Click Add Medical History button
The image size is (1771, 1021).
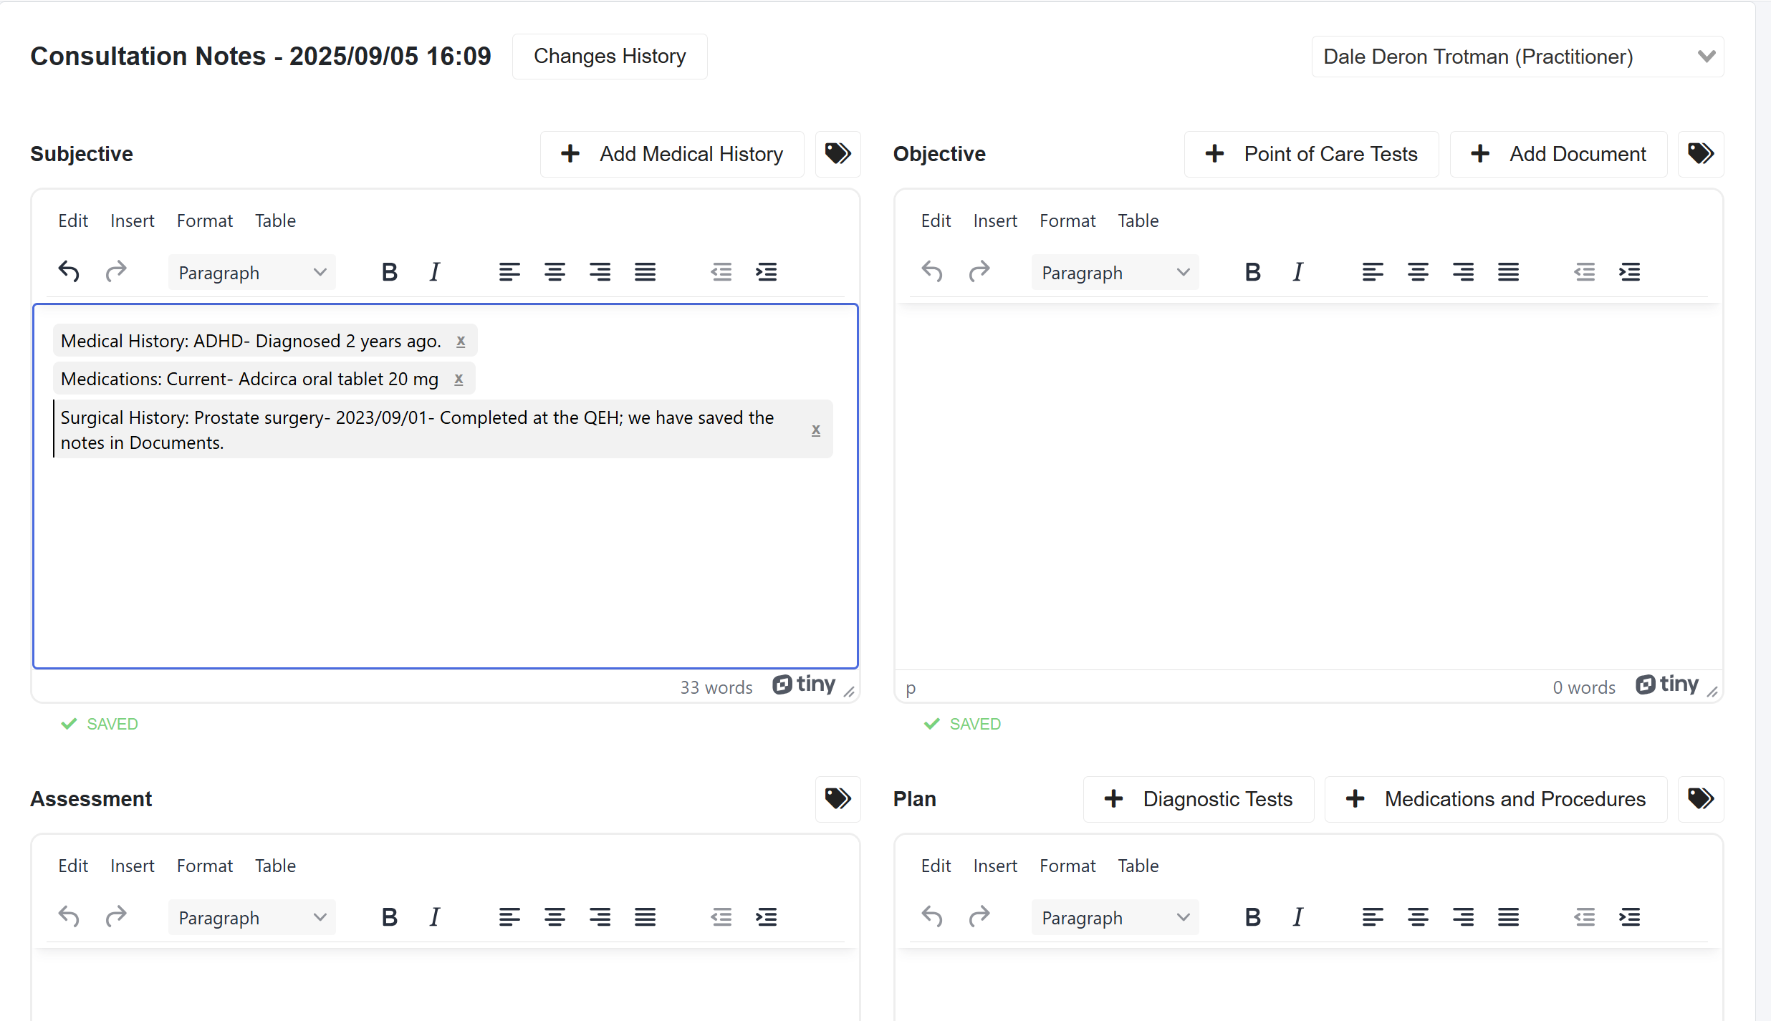click(672, 154)
